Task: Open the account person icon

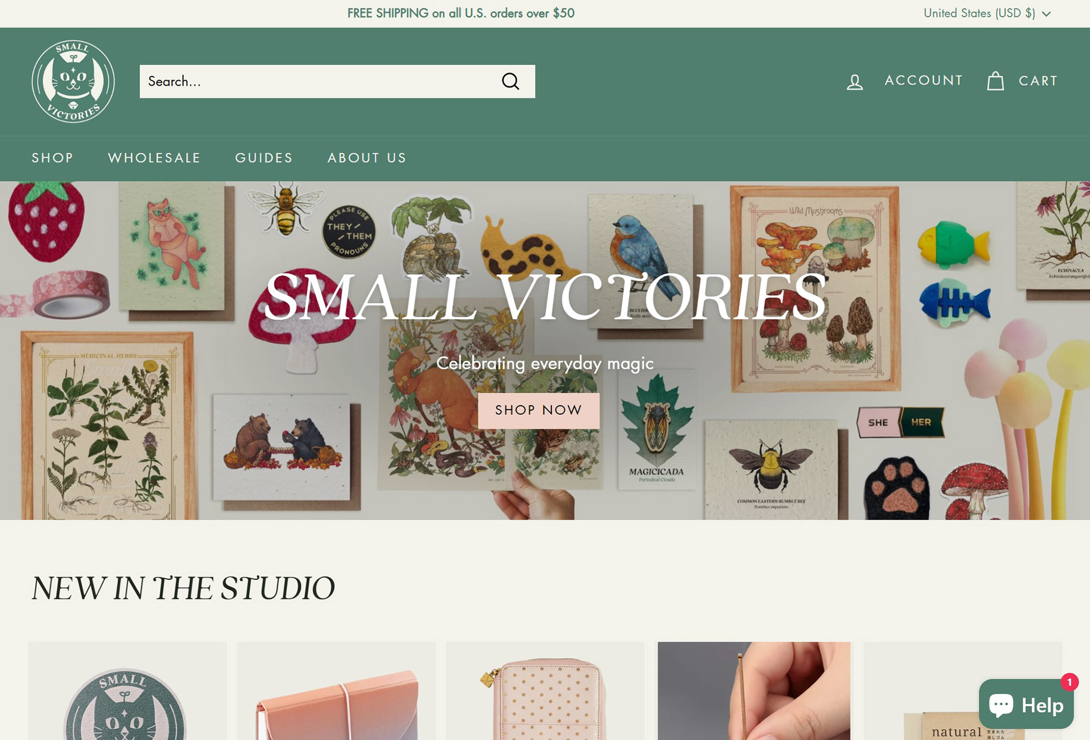Action: click(855, 82)
